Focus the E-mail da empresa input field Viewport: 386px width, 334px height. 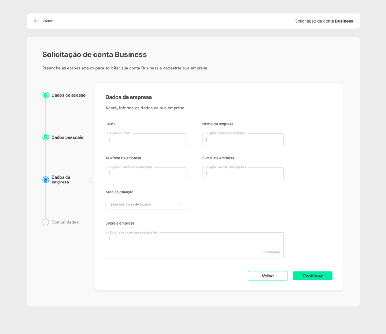[x=243, y=173]
